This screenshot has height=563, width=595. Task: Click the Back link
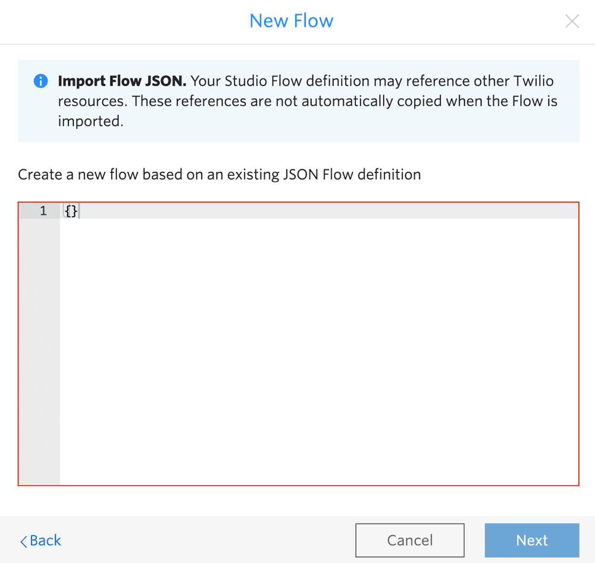click(x=40, y=541)
